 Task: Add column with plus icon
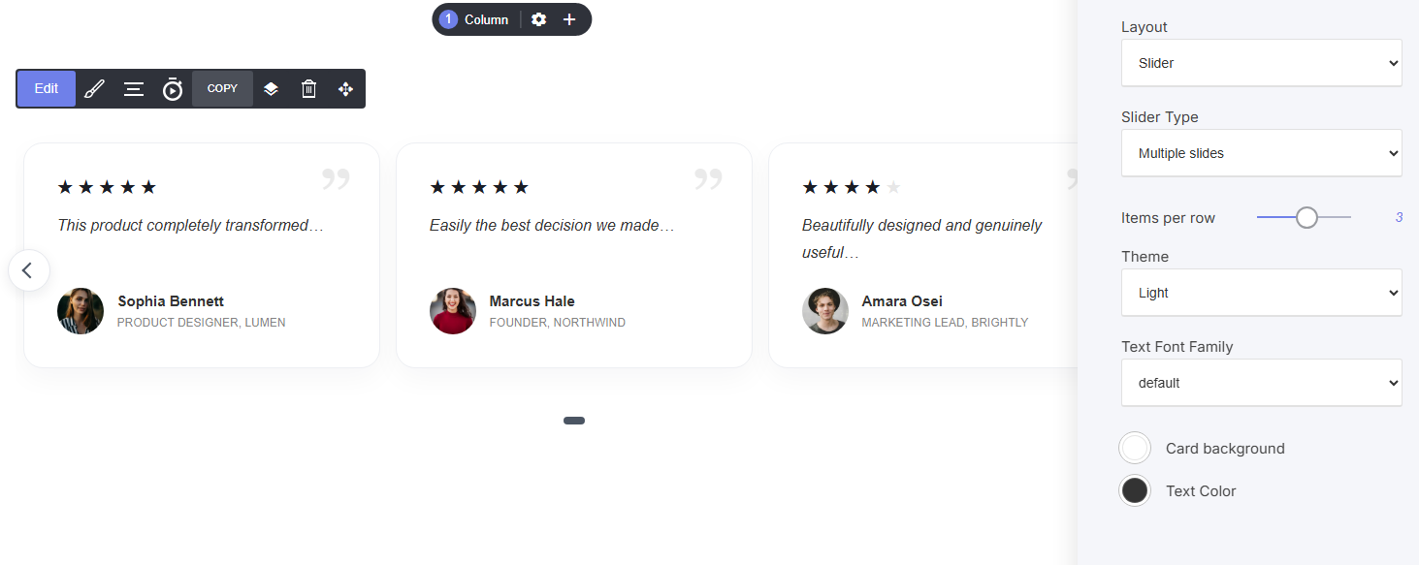click(569, 19)
